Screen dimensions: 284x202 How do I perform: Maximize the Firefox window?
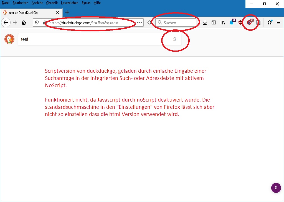click(264, 4)
